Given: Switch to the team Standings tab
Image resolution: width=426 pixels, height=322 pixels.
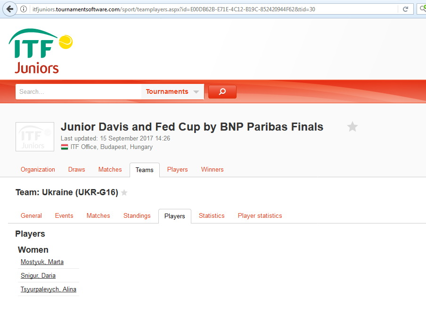Looking at the screenshot, I should coord(137,216).
